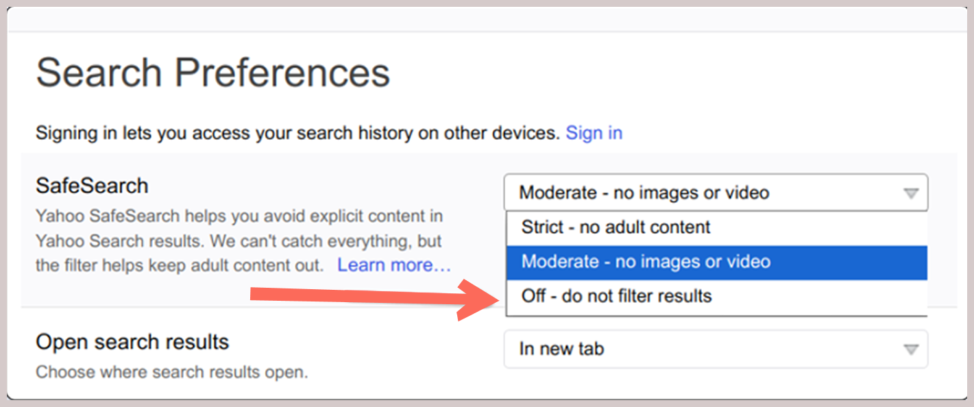Click the closed SafeSearch field showing Moderate

click(716, 193)
